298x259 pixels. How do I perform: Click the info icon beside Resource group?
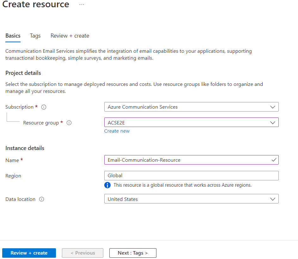(69, 123)
